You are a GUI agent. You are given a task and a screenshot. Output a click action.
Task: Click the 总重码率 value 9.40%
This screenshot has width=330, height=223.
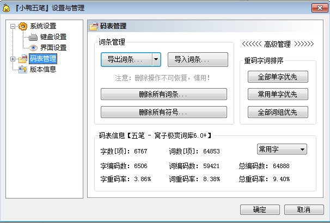coord(282,179)
